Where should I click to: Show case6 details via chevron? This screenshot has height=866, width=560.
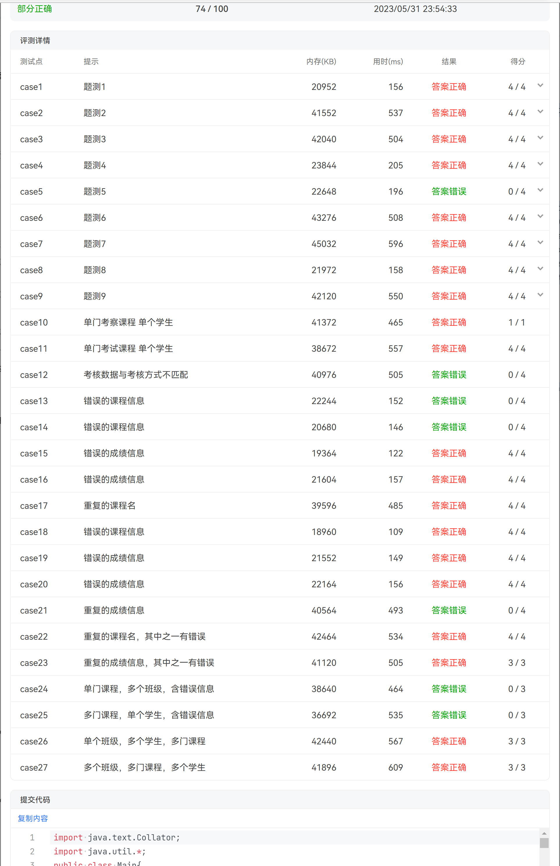click(x=540, y=216)
